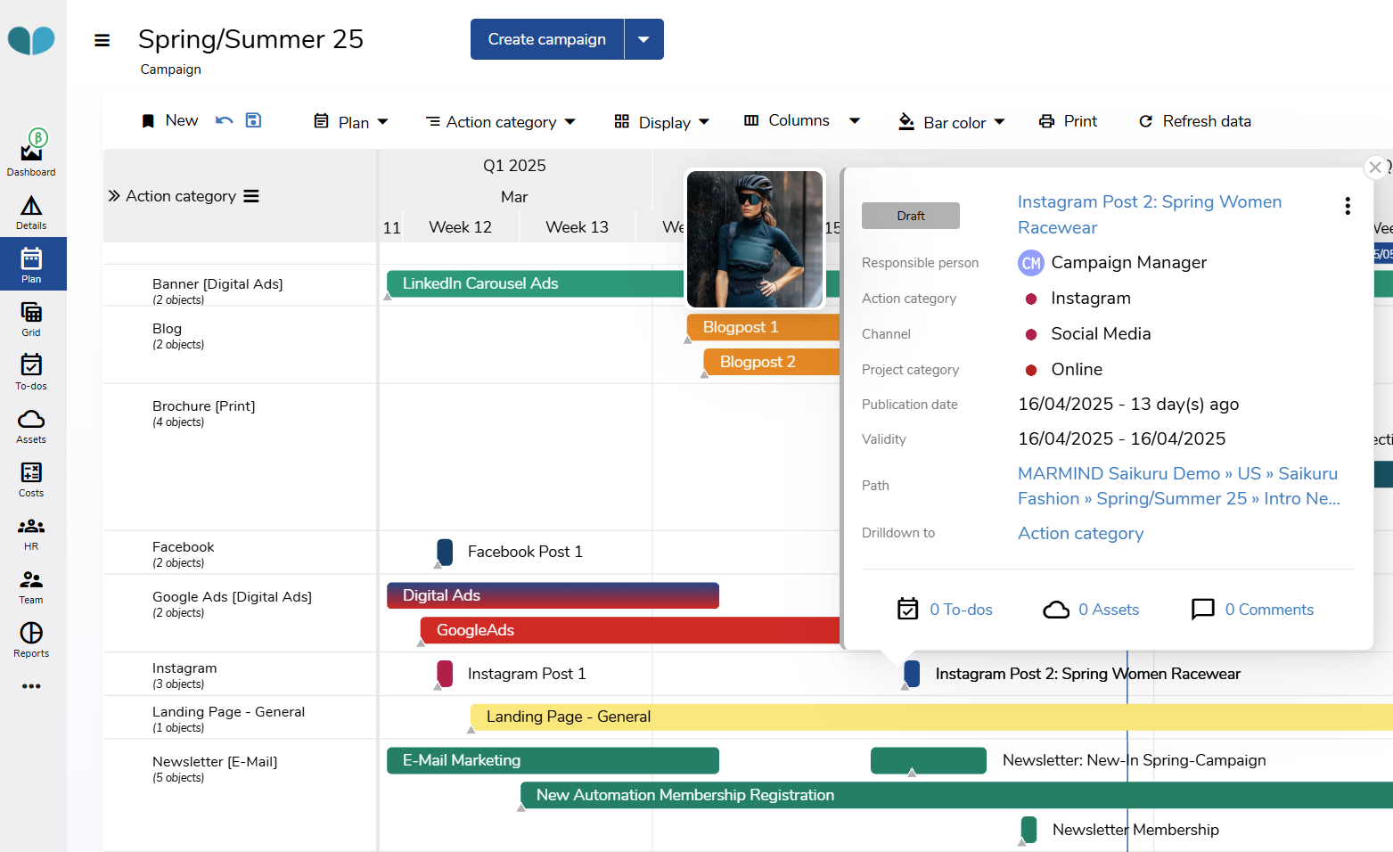Click the undo arrow in the toolbar
Image resolution: width=1393 pixels, height=852 pixels.
(222, 119)
